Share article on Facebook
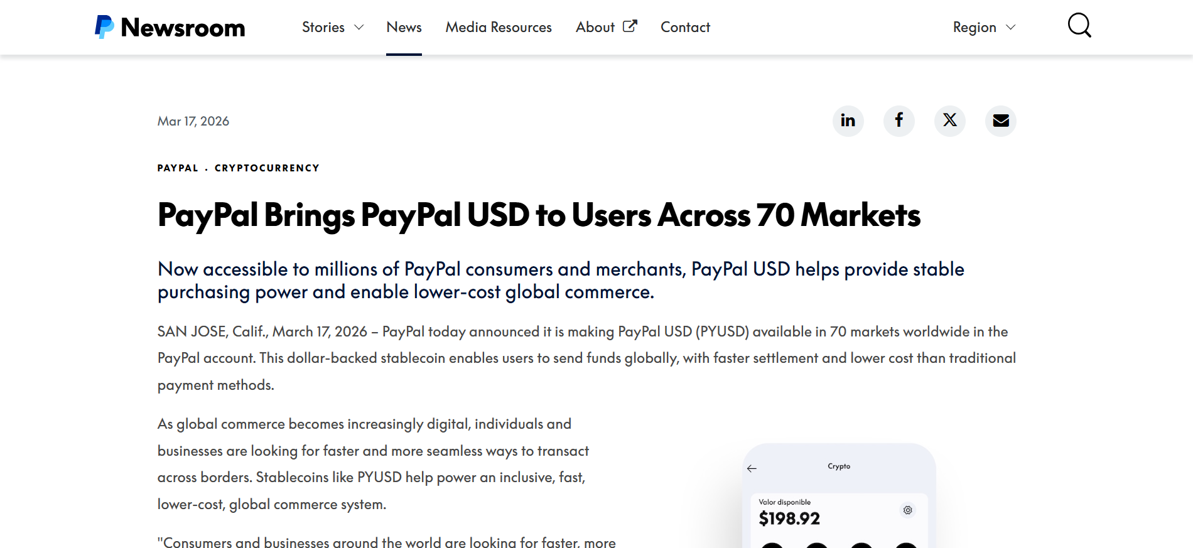The width and height of the screenshot is (1193, 548). pyautogui.click(x=899, y=121)
